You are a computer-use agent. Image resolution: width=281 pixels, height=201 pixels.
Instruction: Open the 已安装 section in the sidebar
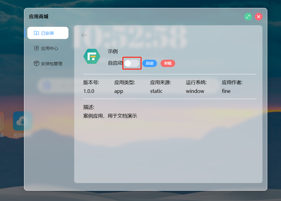click(x=47, y=33)
